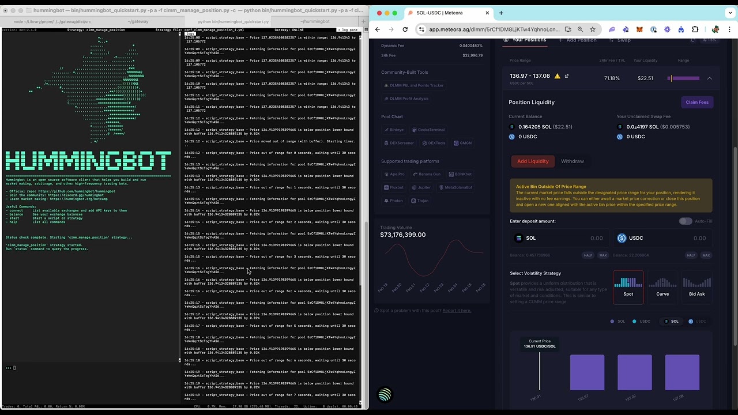Refresh positions using the circular arrow icon
Image resolution: width=738 pixels, height=415 pixels.
click(693, 40)
